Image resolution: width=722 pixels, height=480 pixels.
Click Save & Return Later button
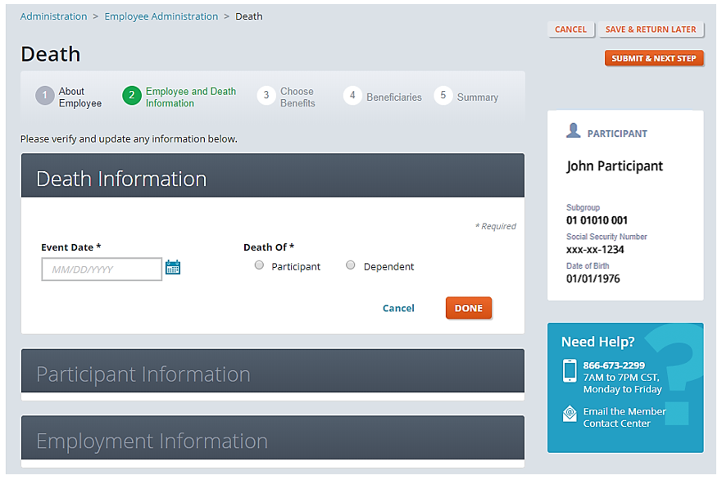pyautogui.click(x=651, y=29)
